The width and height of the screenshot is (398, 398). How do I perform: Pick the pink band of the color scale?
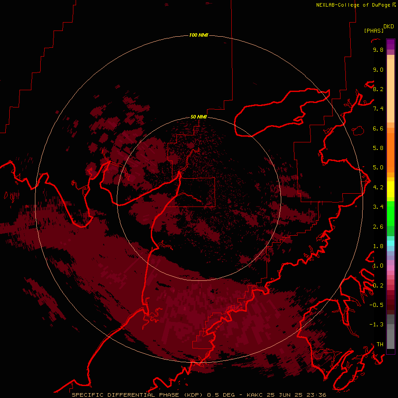[x=390, y=268]
